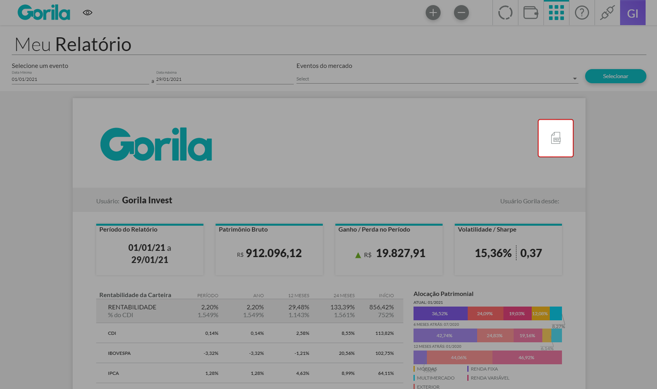This screenshot has height=389, width=657.
Task: Toggle the eye visibility icon
Action: click(x=88, y=13)
